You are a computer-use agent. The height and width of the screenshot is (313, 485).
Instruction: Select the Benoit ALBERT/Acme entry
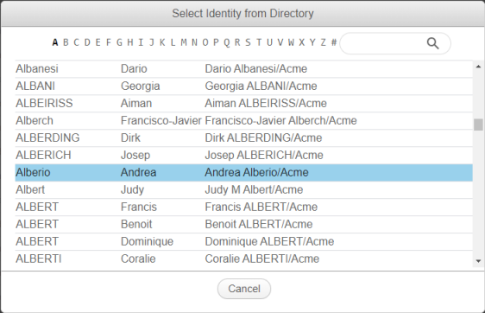pos(243,224)
